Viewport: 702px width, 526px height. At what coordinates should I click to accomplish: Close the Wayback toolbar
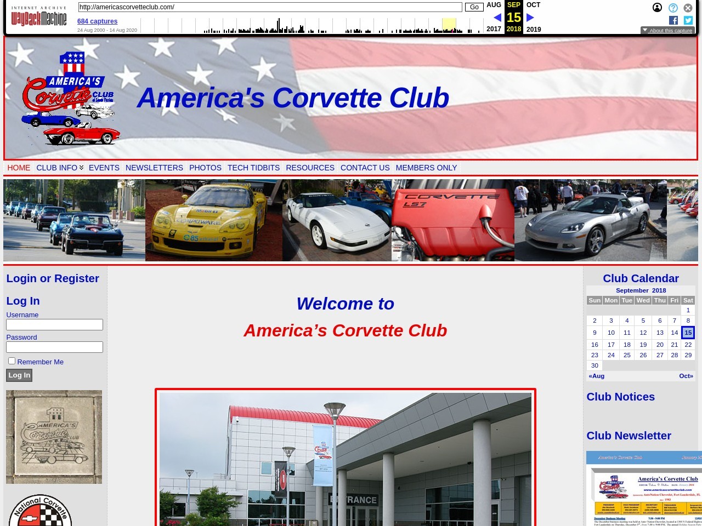pos(688,8)
